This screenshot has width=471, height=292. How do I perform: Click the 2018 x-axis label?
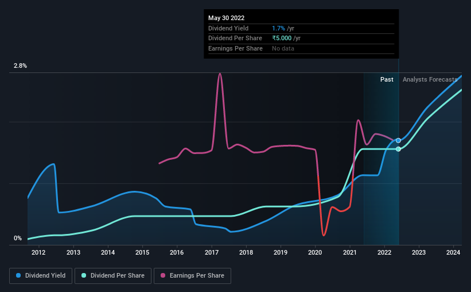pos(246,252)
